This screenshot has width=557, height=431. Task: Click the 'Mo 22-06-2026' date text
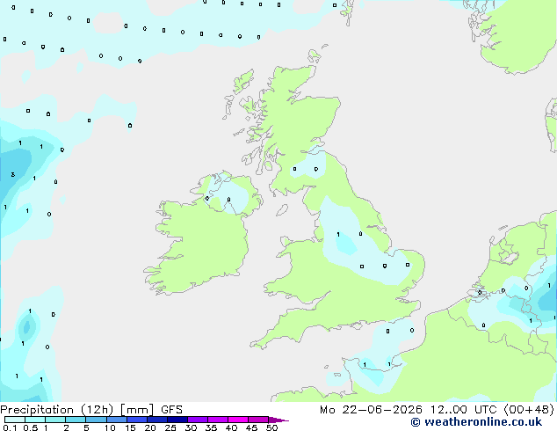coord(371,410)
